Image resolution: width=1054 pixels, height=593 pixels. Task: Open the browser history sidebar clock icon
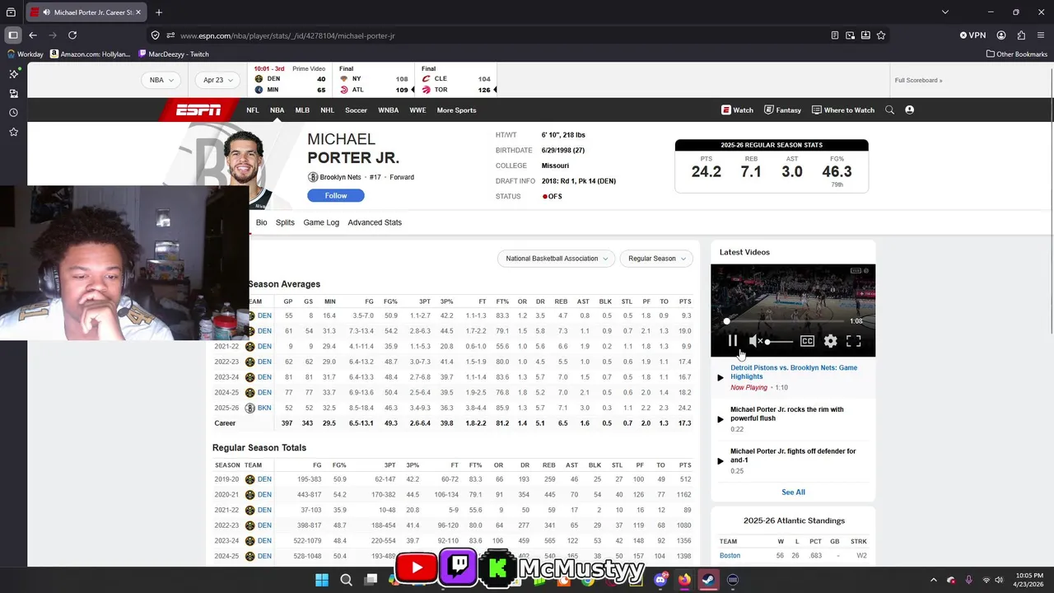point(13,113)
